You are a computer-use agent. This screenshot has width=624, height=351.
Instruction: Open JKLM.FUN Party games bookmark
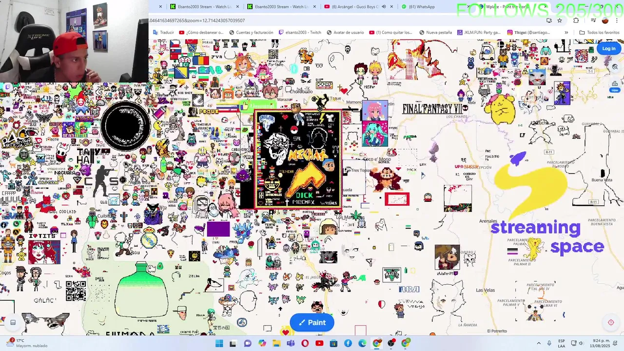coord(479,33)
